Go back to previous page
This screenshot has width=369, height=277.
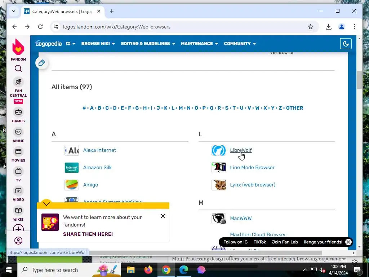[x=14, y=27]
